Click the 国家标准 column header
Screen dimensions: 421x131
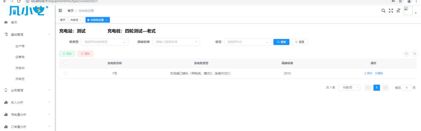[287, 63]
